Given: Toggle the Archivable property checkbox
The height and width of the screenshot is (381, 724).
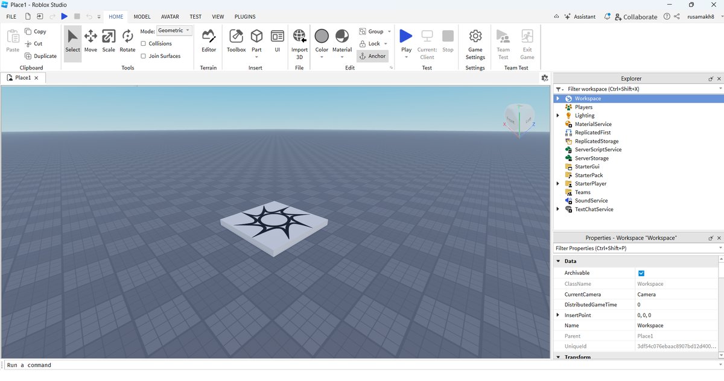Looking at the screenshot, I should point(641,273).
